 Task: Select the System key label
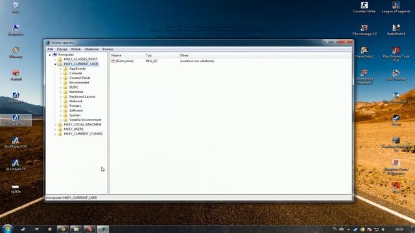pyautogui.click(x=75, y=115)
